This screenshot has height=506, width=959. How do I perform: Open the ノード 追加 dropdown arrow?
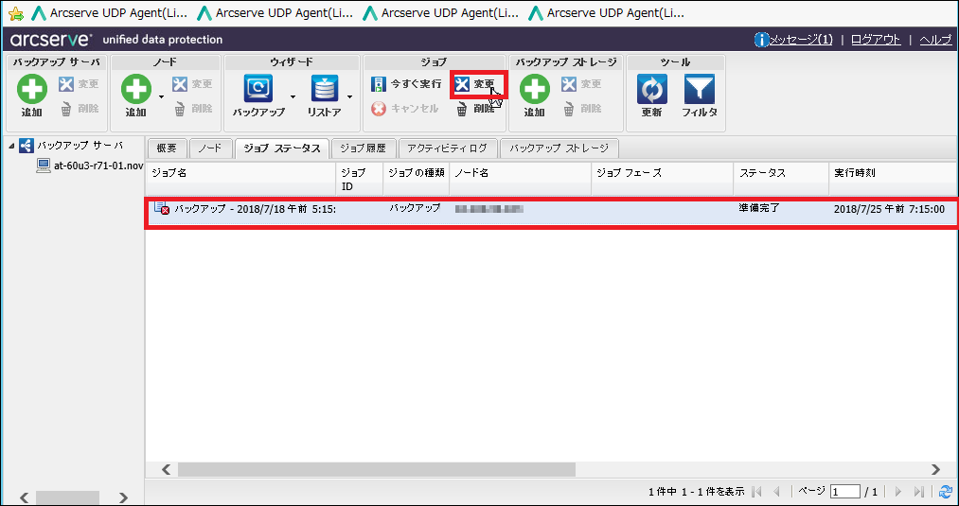coord(162,96)
